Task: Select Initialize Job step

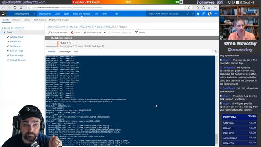Action: point(15,42)
